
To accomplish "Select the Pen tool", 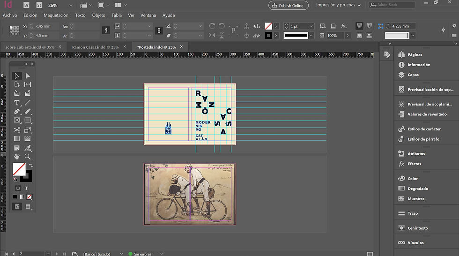I will click(17, 112).
